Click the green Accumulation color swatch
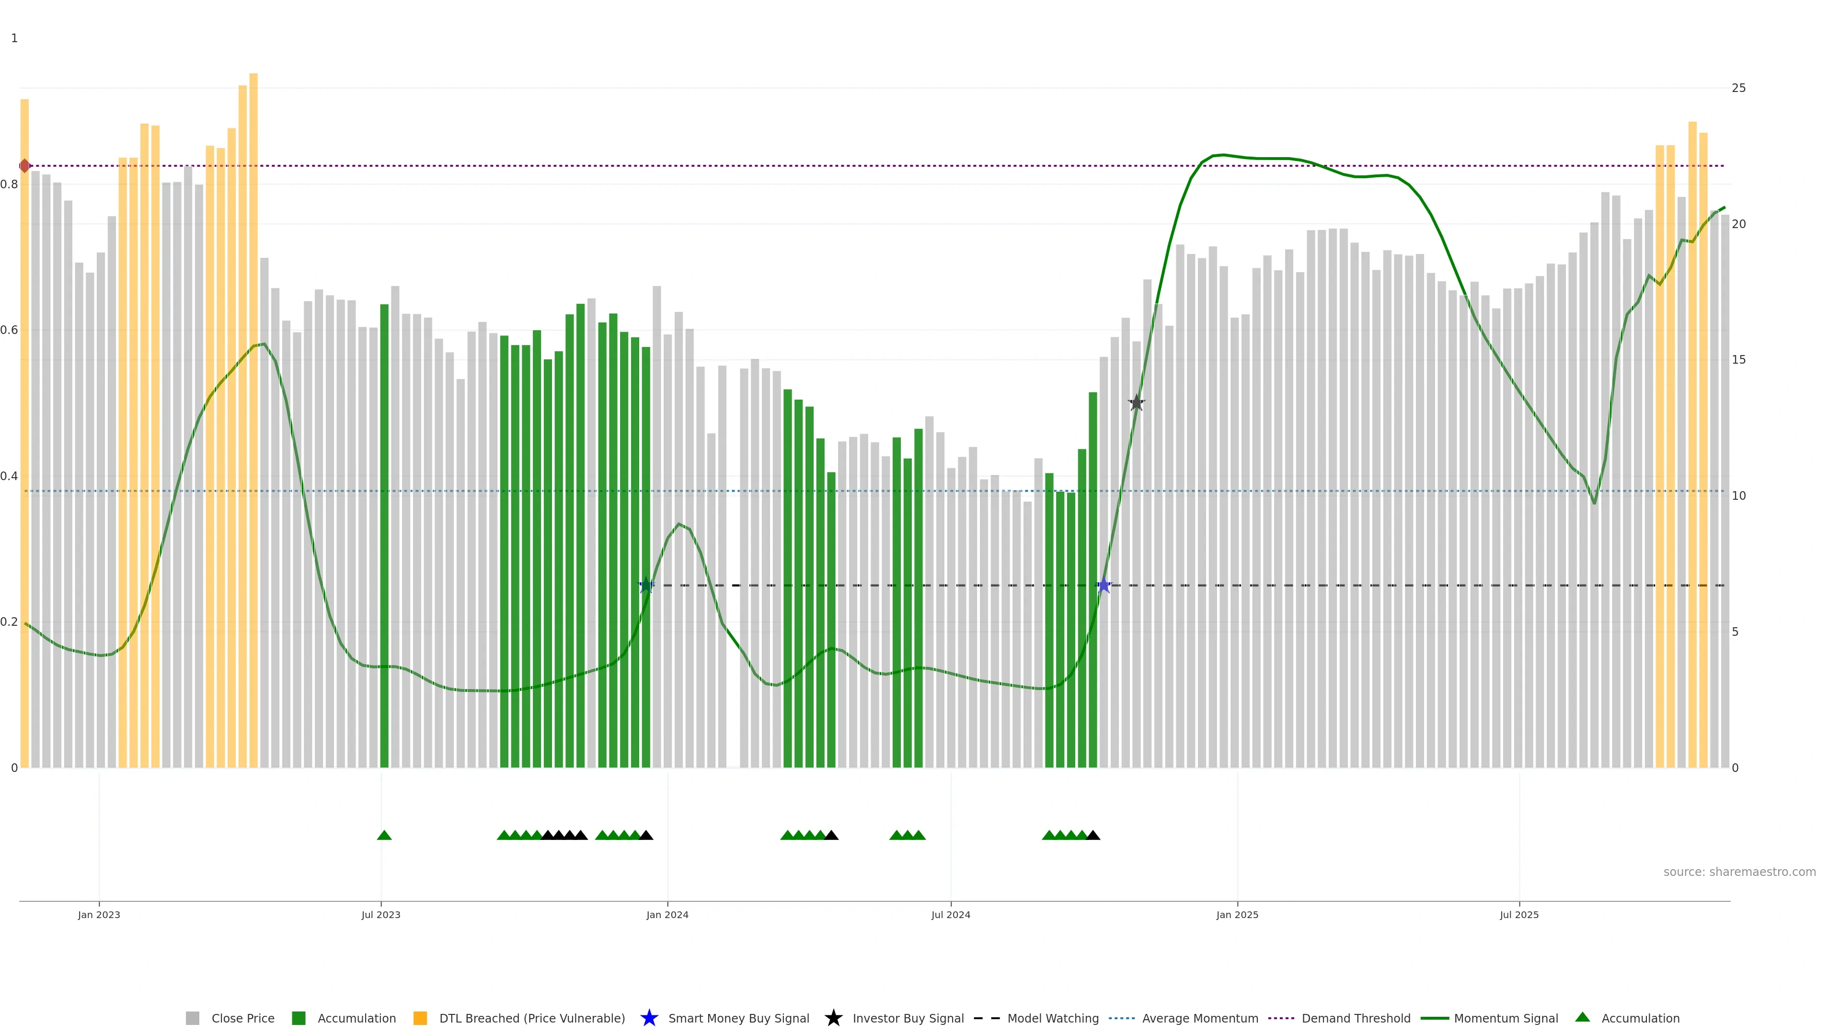1840x1035 pixels. (299, 1019)
